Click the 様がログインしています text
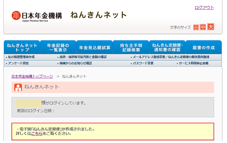 click(x=64, y=103)
